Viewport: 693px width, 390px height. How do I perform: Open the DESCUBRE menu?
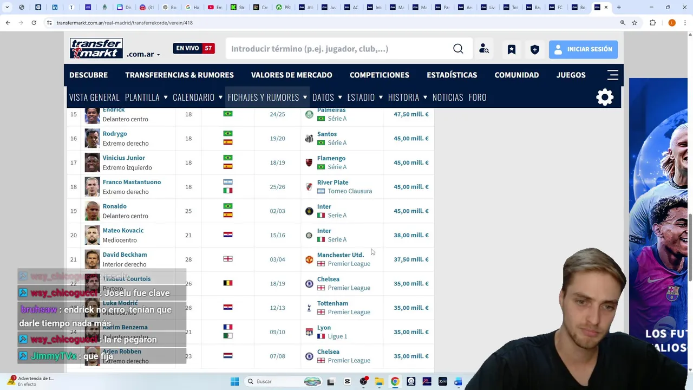(x=88, y=75)
